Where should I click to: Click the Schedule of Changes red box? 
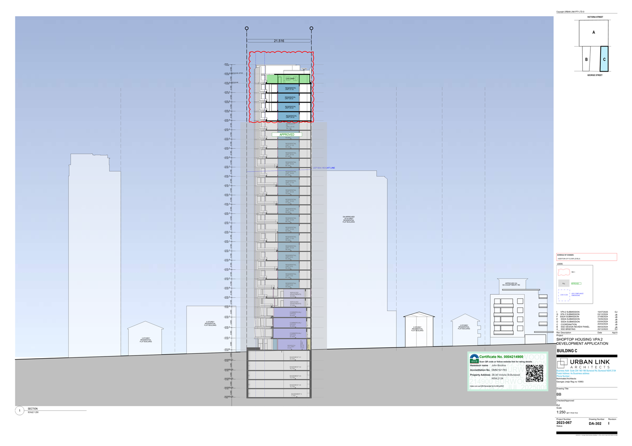(586, 257)
